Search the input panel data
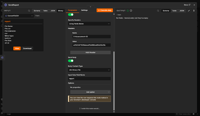 coord(29,11)
